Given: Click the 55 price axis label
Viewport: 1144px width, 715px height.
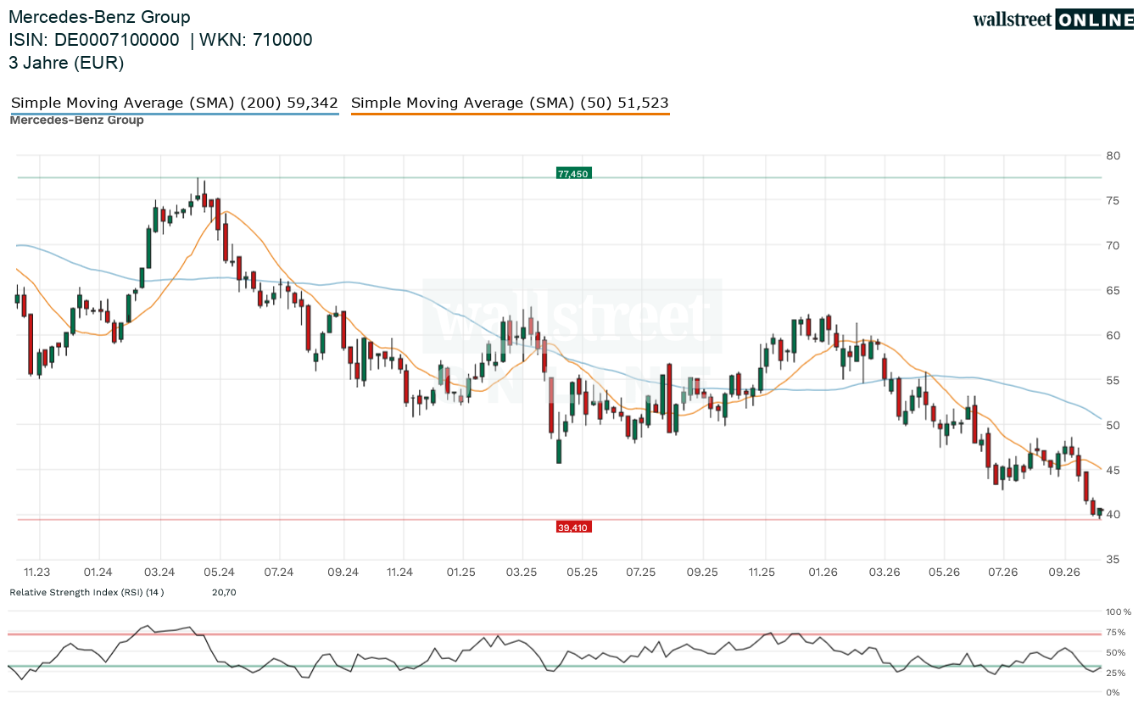Looking at the screenshot, I should tap(1113, 381).
